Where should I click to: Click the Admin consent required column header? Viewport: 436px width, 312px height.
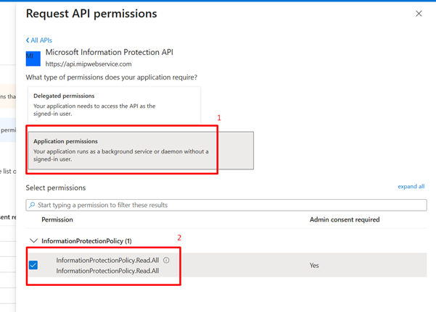tap(345, 219)
